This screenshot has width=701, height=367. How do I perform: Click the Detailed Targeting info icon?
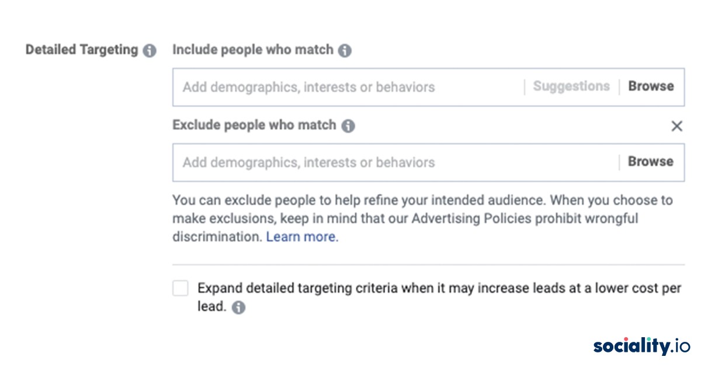pos(150,50)
